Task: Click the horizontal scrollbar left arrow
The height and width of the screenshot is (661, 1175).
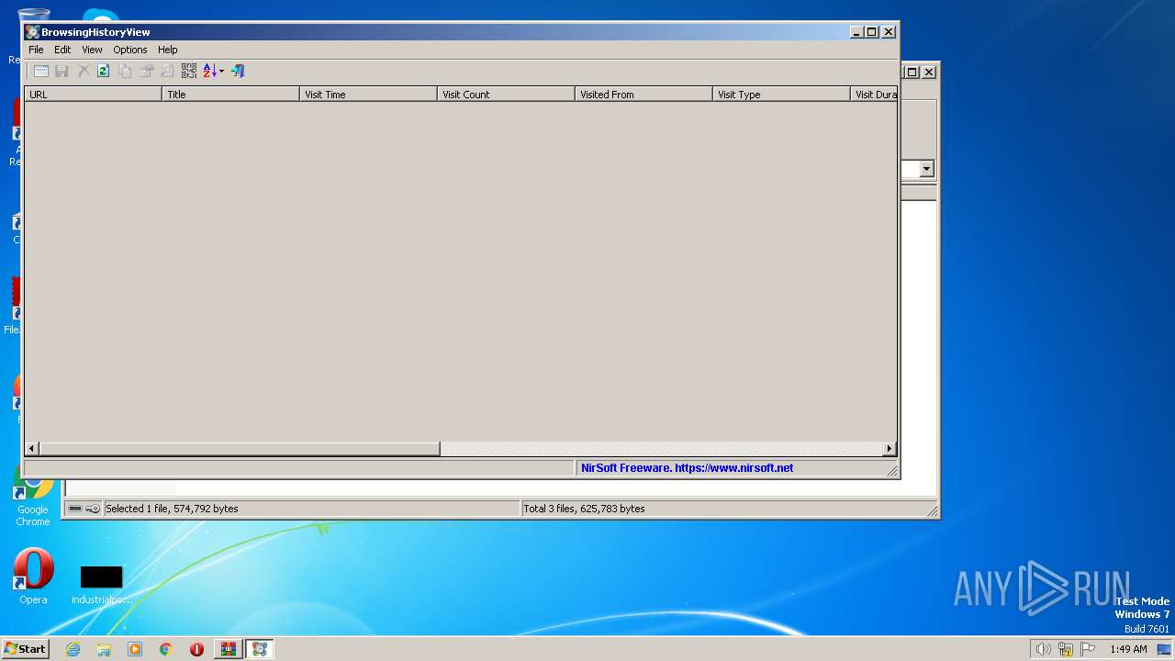Action: (x=32, y=448)
